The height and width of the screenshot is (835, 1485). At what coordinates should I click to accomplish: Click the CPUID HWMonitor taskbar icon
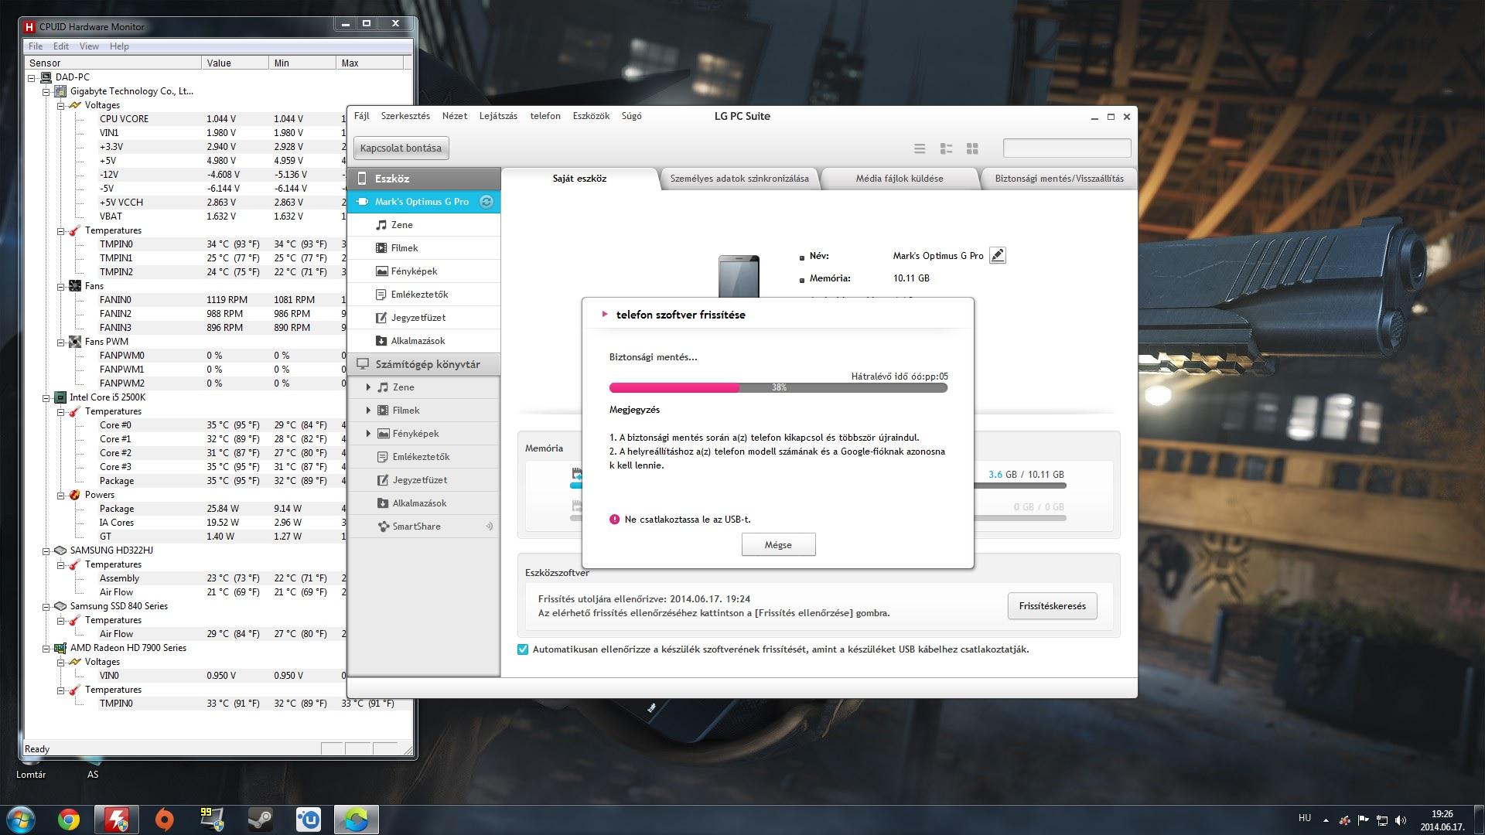point(116,820)
